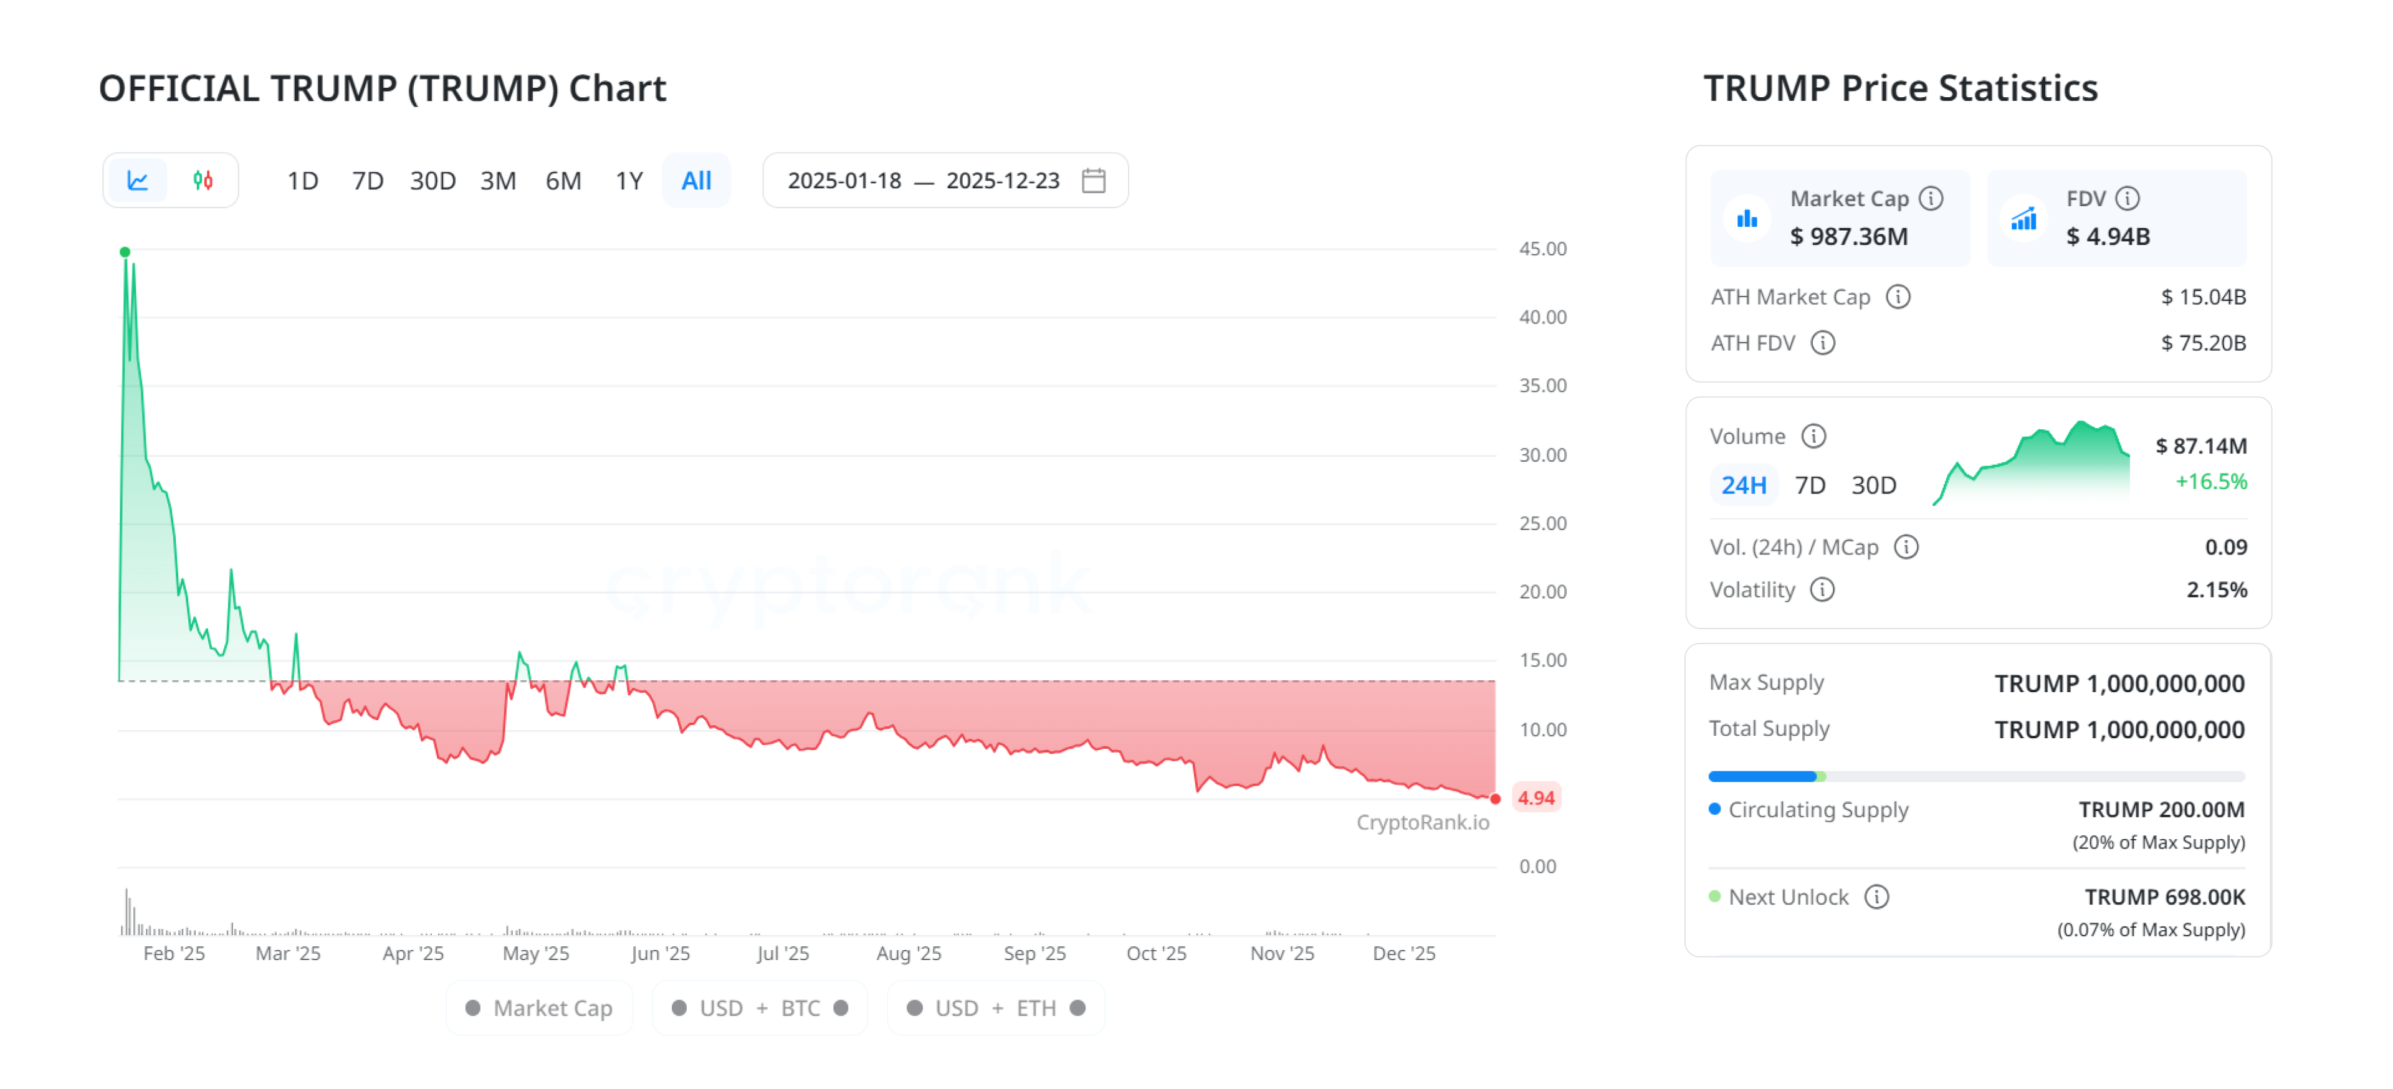Click info icon beside Volatility

[x=1822, y=589]
